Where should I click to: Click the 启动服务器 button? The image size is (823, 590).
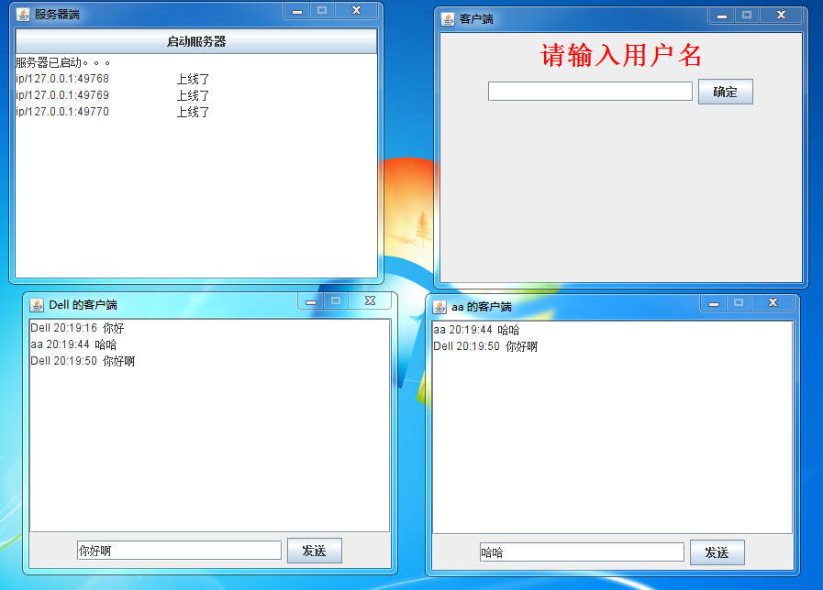coord(196,41)
